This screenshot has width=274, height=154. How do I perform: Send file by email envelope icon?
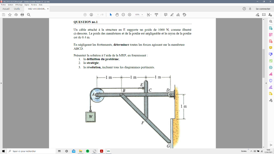point(264,15)
